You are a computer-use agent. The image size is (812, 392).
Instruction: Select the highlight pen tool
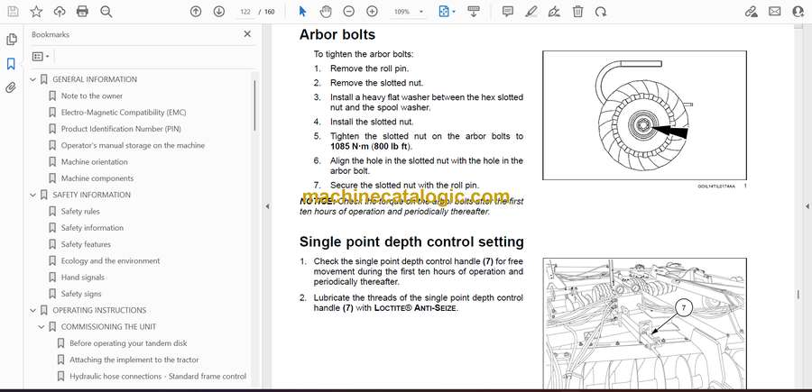(531, 12)
